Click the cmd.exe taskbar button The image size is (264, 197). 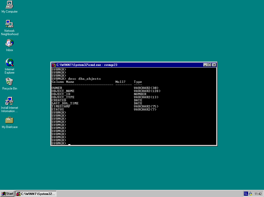36,194
